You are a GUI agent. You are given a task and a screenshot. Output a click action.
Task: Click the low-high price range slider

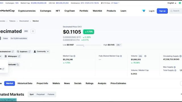88,45
